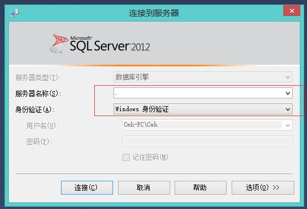
Task: Click the 服务器名称(S) label
Action: (38, 93)
